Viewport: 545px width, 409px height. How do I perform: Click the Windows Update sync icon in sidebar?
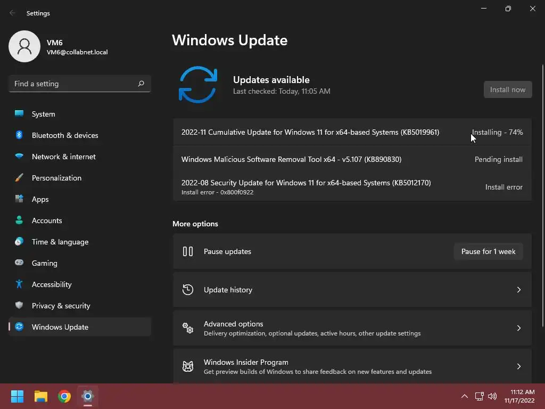tap(19, 326)
